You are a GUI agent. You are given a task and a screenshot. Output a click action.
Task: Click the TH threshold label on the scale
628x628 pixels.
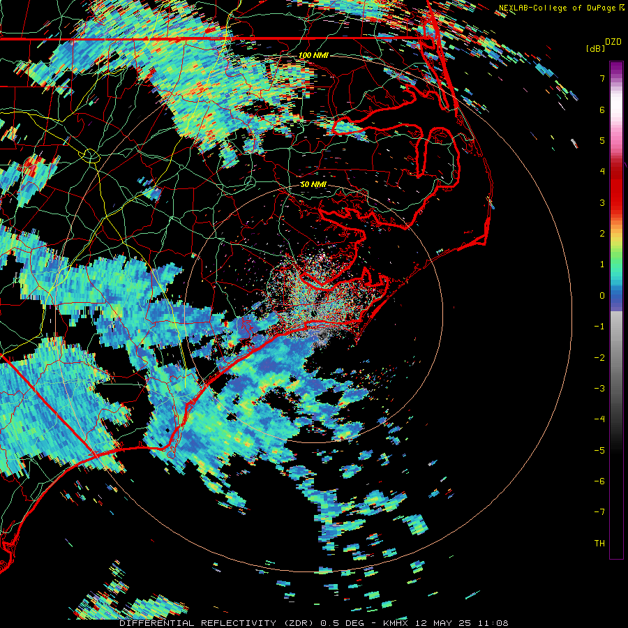[599, 544]
